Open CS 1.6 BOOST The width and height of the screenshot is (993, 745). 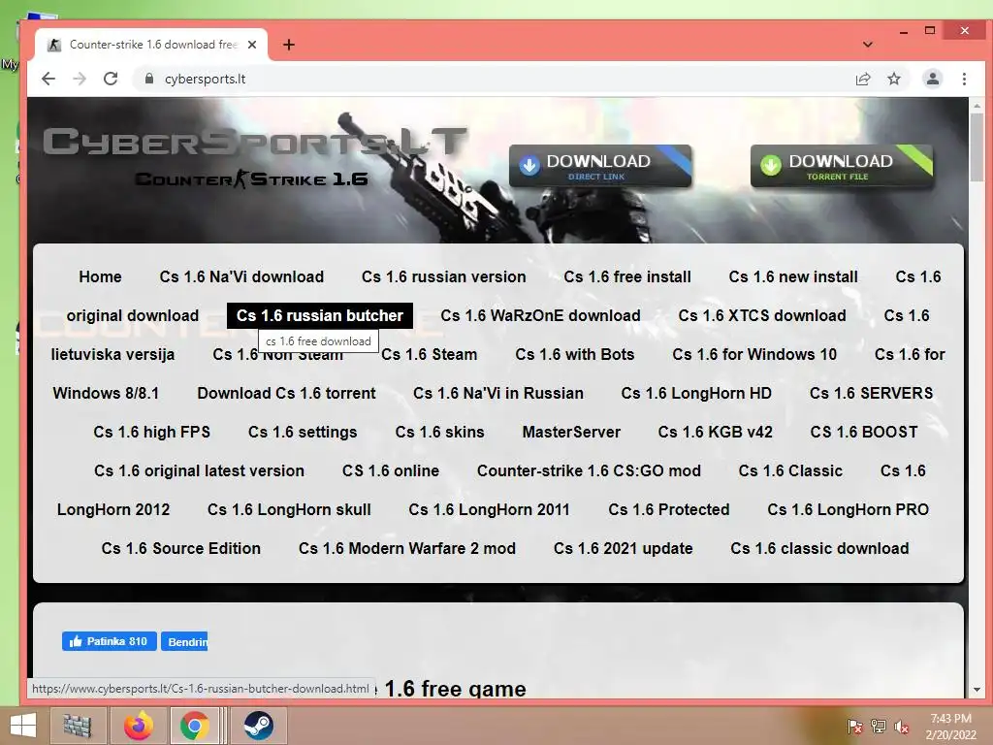click(x=864, y=432)
